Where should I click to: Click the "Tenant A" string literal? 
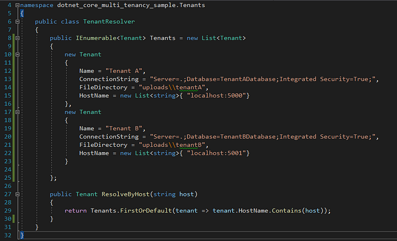point(124,71)
